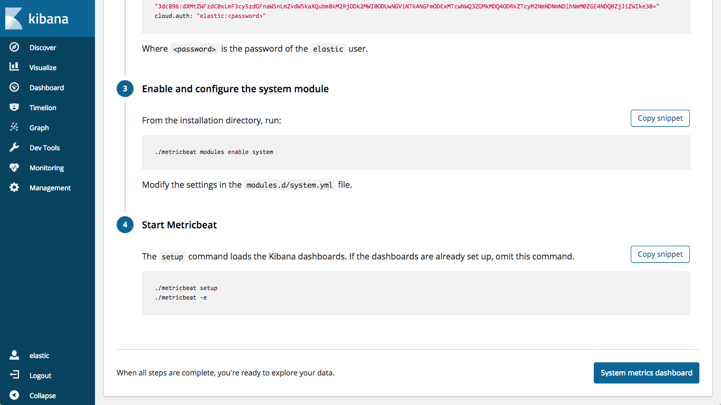Open Monitoring via its heartbeat icon
Viewport: 721px width, 405px height.
tap(14, 168)
